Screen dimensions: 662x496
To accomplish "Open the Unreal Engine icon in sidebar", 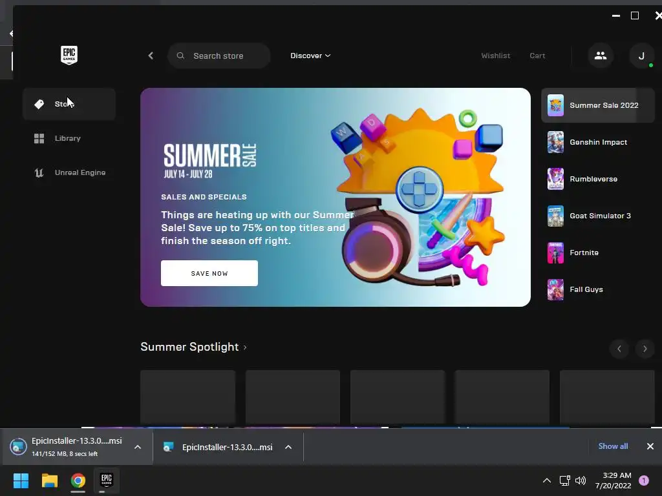I will click(x=39, y=172).
